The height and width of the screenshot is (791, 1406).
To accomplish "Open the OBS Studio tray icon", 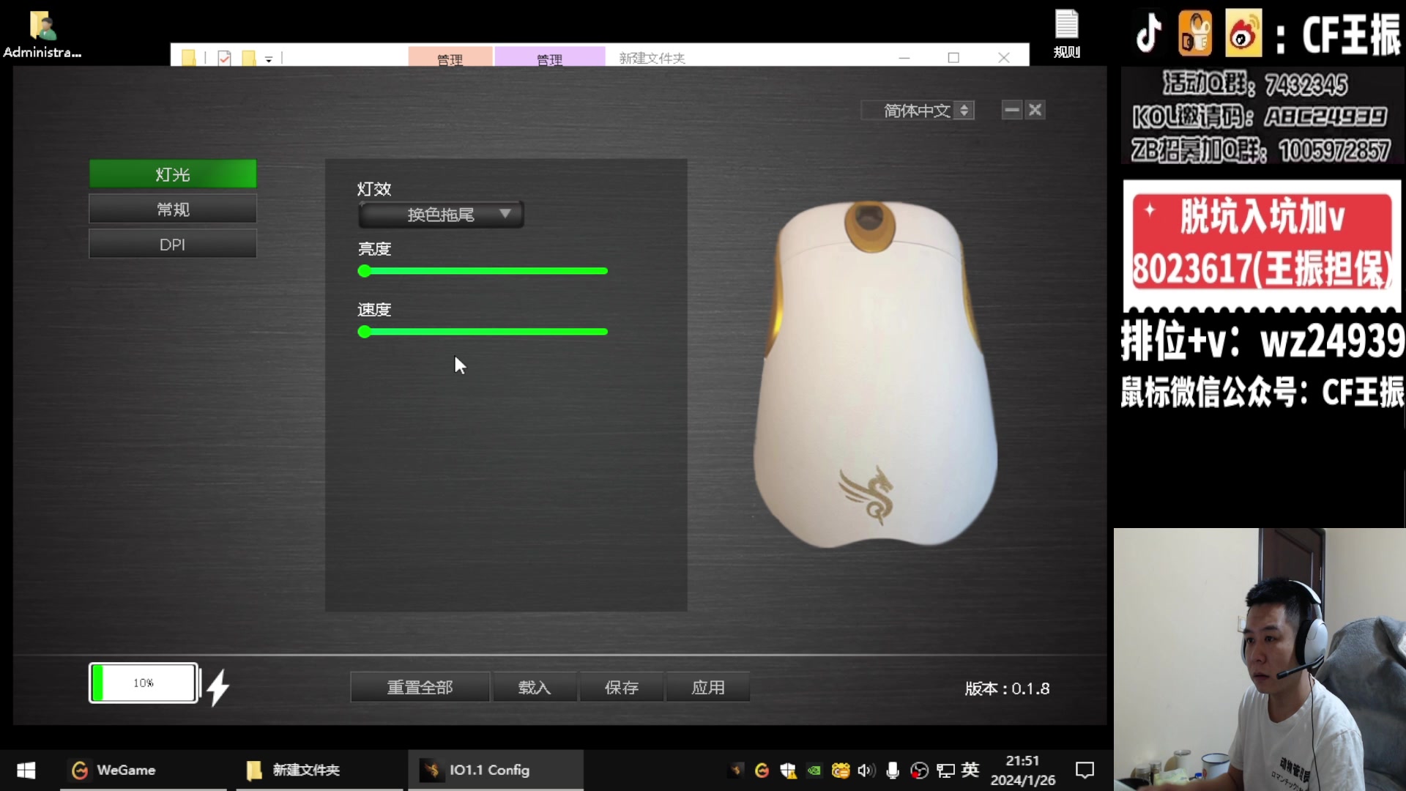I will (x=919, y=770).
